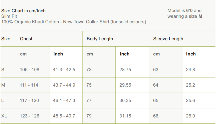The image size is (216, 124).
Task: Click the Chest column header
Action: tap(26, 39)
